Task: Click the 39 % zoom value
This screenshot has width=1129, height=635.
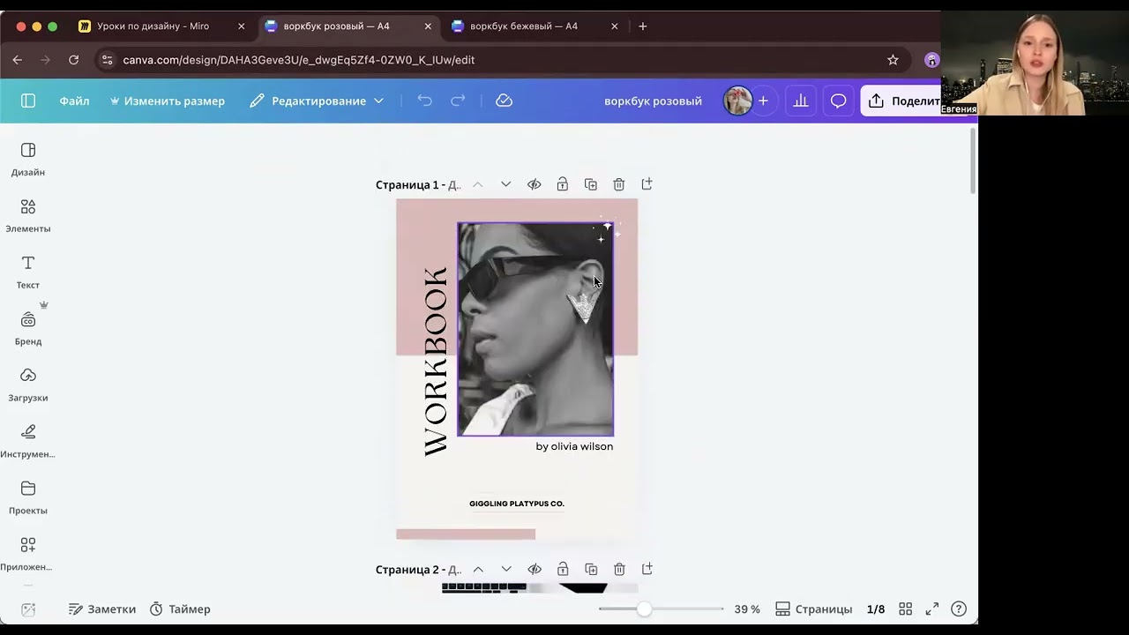Action: point(747,609)
